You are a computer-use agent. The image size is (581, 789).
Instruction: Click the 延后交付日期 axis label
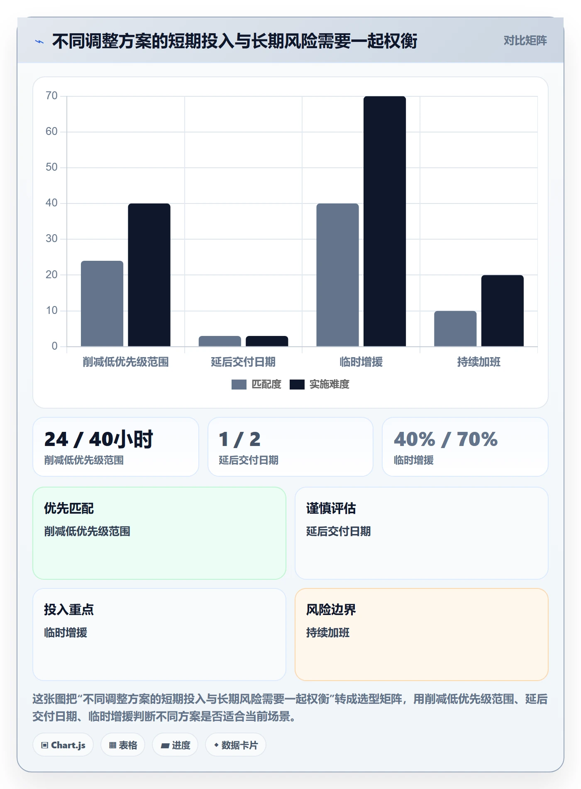tap(243, 362)
